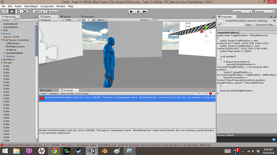This screenshot has width=277, height=155.
Task: Open Windows Start menu
Action: (x=5, y=151)
